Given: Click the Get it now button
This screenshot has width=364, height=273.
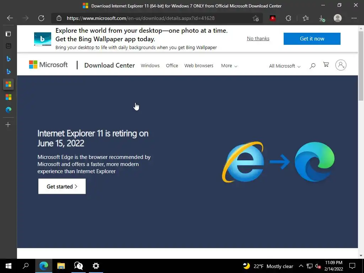Looking at the screenshot, I should click(312, 38).
